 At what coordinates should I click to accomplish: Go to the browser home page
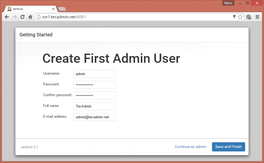point(30,17)
